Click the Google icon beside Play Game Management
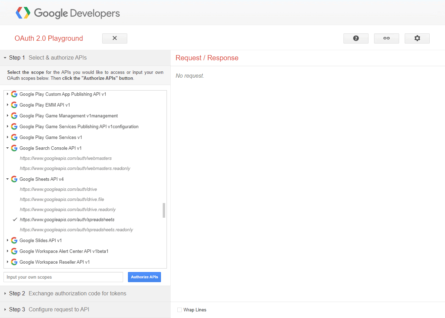The height and width of the screenshot is (318, 445). pyautogui.click(x=14, y=116)
